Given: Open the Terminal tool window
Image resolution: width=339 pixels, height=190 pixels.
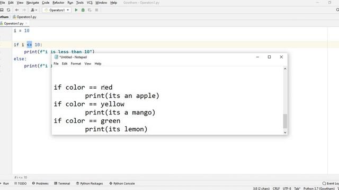Looking at the screenshot, I should (x=62, y=183).
